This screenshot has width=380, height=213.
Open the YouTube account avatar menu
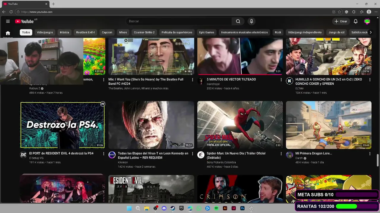[x=367, y=21]
